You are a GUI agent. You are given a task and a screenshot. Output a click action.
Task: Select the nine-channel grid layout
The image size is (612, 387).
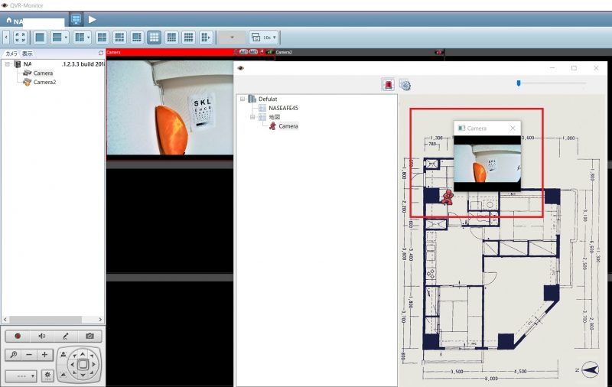click(x=155, y=37)
